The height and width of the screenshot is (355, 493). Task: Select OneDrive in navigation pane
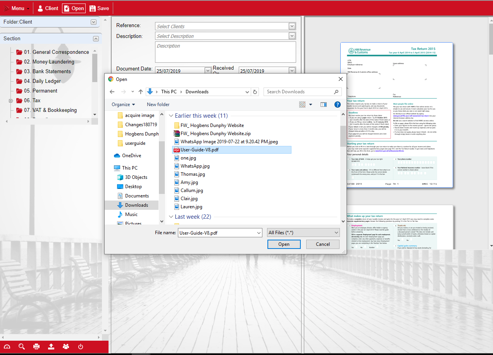128,156
